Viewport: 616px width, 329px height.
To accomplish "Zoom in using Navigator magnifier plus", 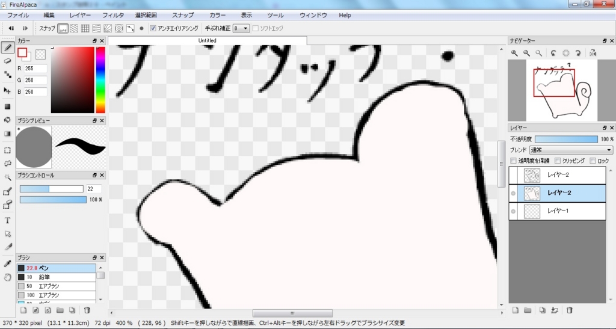I will [x=514, y=53].
